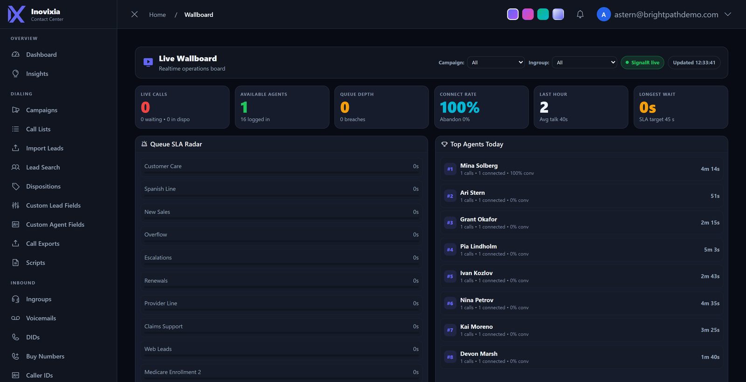Choose the magenta theme swatch
This screenshot has width=746, height=382.
[x=528, y=14]
